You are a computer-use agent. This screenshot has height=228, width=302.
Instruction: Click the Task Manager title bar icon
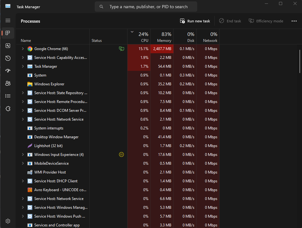click(8, 6)
